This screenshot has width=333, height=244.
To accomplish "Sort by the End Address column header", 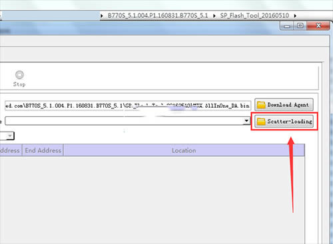I will pos(43,150).
